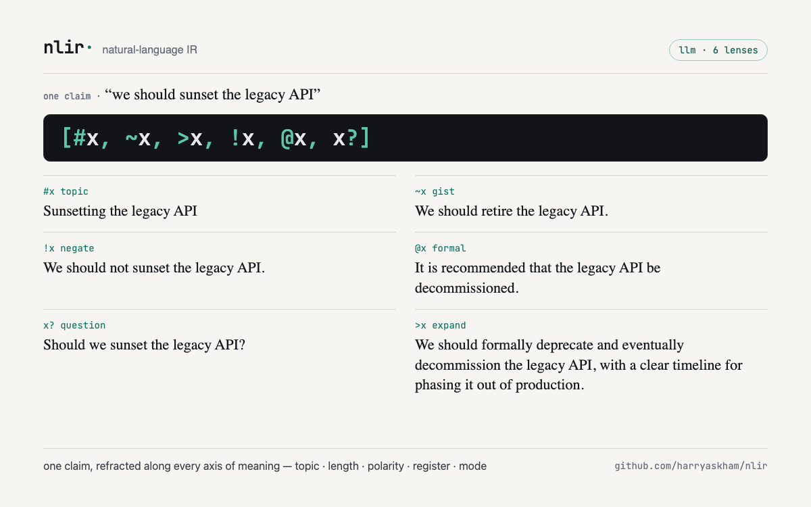The width and height of the screenshot is (811, 507).
Task: Click the "llm · 6 lenses" badge
Action: 718,50
